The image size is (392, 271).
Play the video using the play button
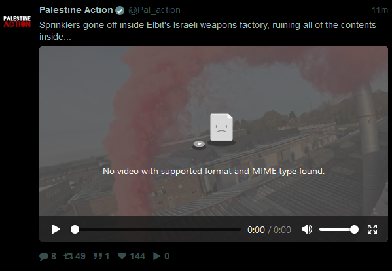56,229
